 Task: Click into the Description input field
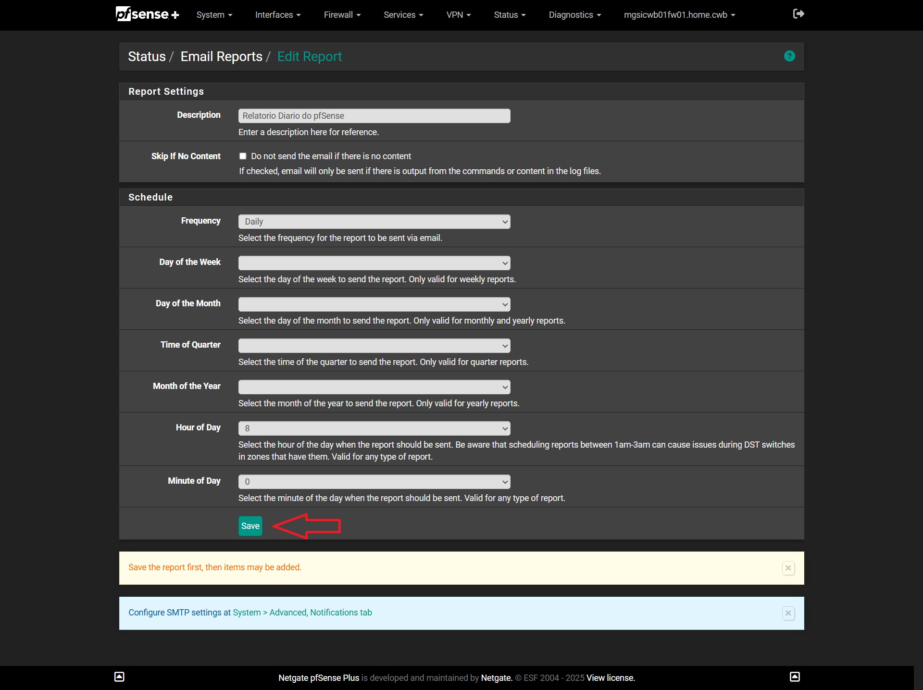[374, 116]
